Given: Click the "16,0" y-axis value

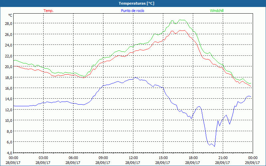Looking at the screenshot, I should pos(8,88).
